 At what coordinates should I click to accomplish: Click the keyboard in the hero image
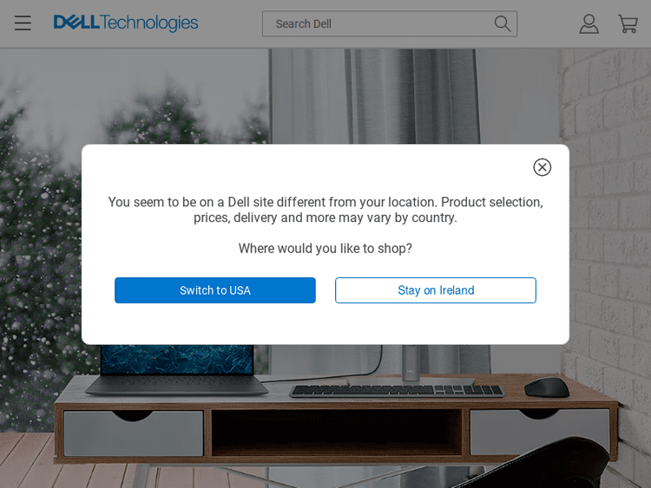[397, 391]
